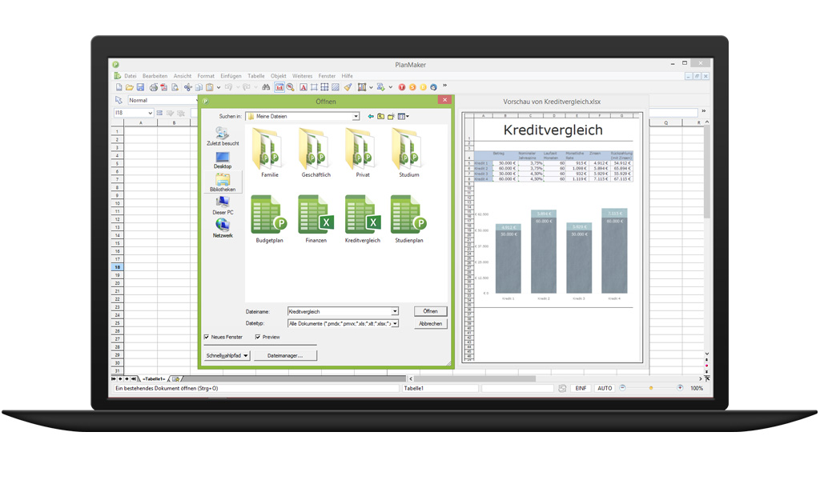Click the Copy icon in toolbar

click(x=199, y=87)
